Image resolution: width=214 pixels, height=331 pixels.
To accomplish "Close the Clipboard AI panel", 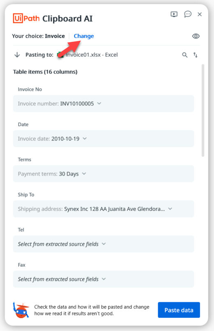I will (200, 14).
